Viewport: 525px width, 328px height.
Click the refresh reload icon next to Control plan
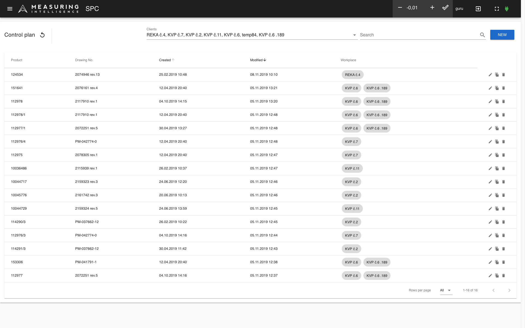point(43,35)
